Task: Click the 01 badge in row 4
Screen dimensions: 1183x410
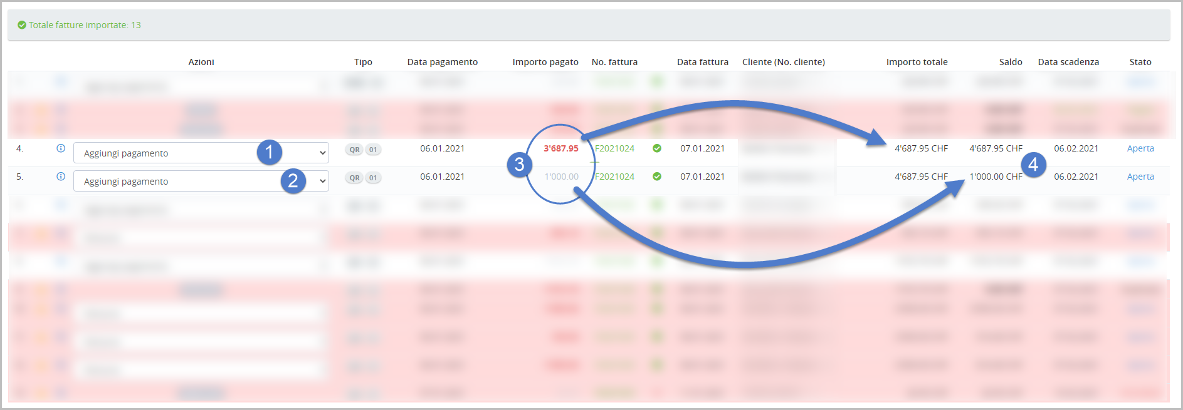Action: tap(373, 150)
